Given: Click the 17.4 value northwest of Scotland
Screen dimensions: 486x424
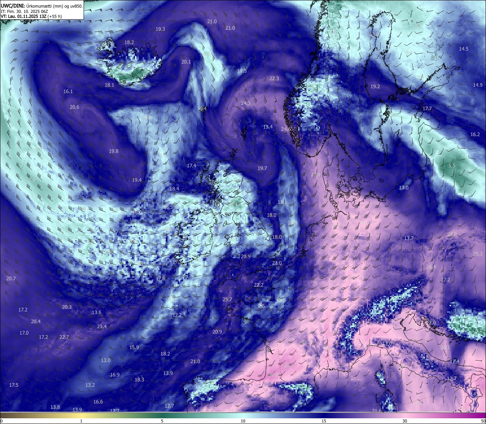Looking at the screenshot, I should point(191,166).
